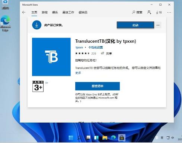Click the IARC 3+ rating badge

(38, 87)
